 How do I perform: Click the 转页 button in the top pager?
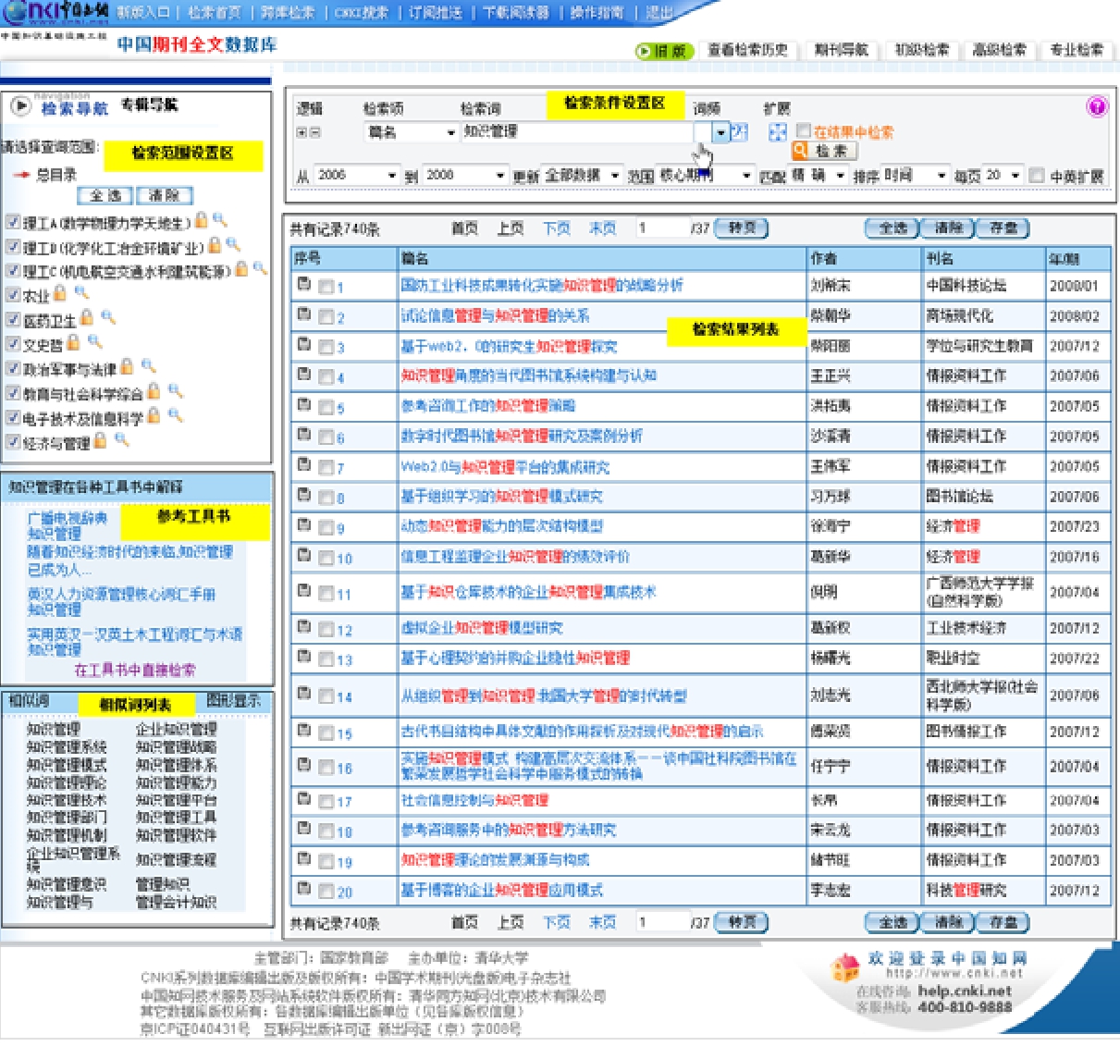tap(742, 228)
